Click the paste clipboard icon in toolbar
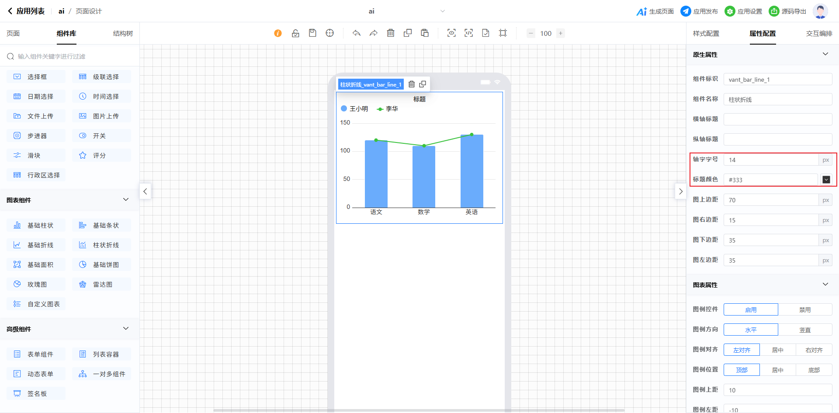This screenshot has height=413, width=839. [x=425, y=33]
